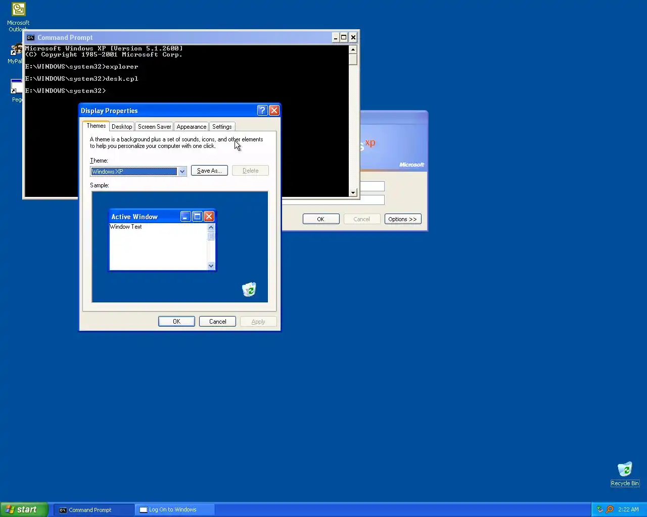Select the Themes tab
The width and height of the screenshot is (647, 517).
point(96,126)
